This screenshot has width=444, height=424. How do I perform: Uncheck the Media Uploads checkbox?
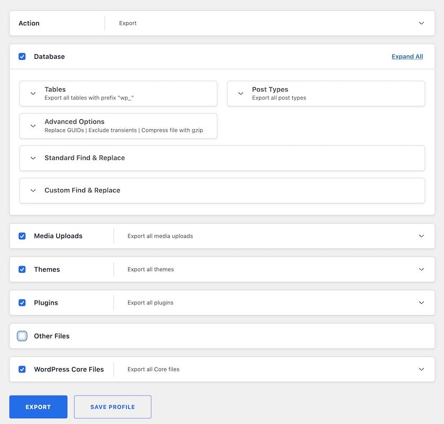(22, 236)
